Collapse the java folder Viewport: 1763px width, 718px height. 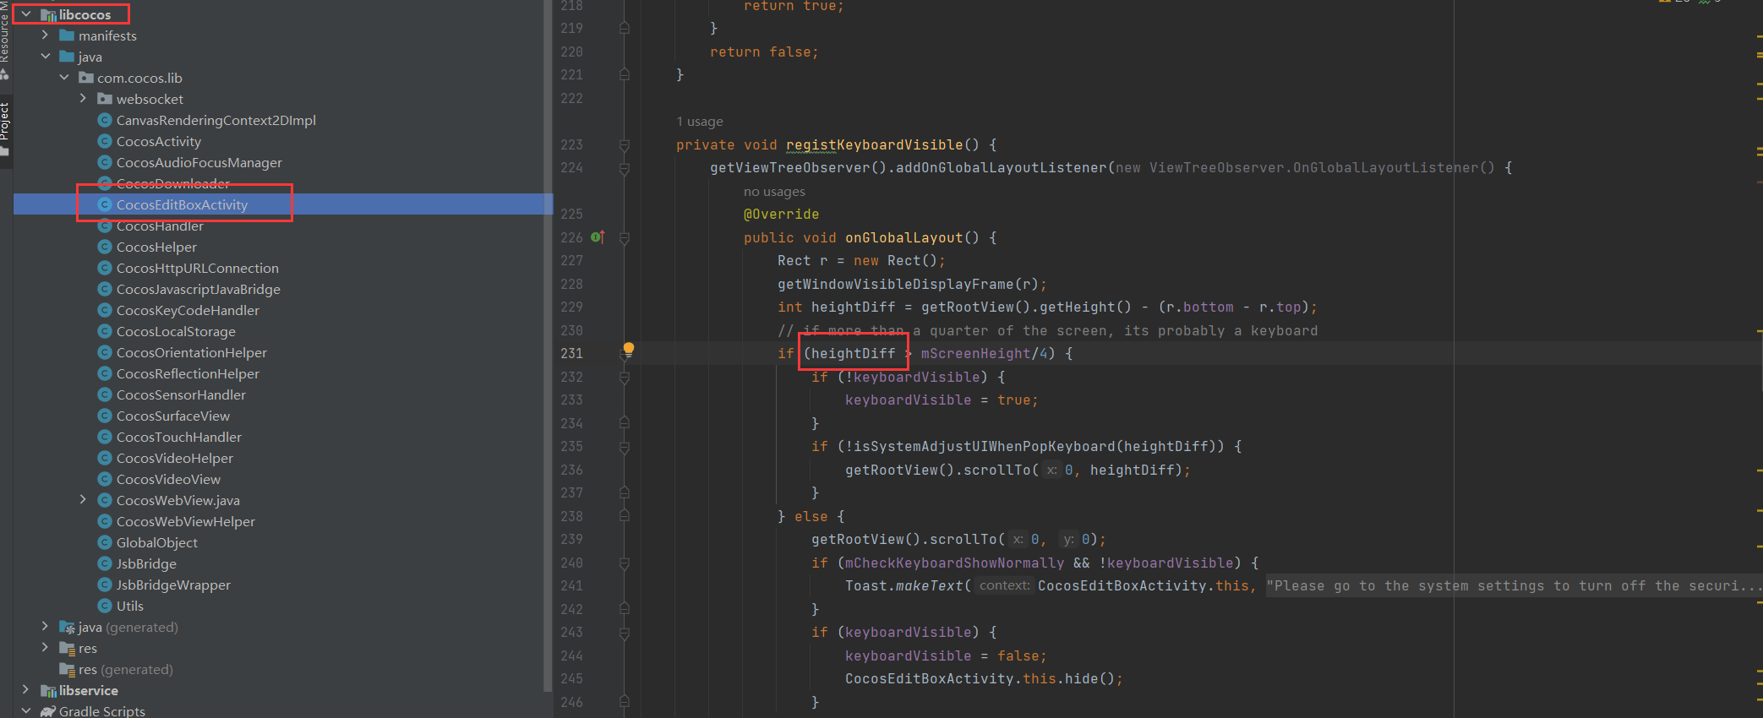tap(45, 57)
